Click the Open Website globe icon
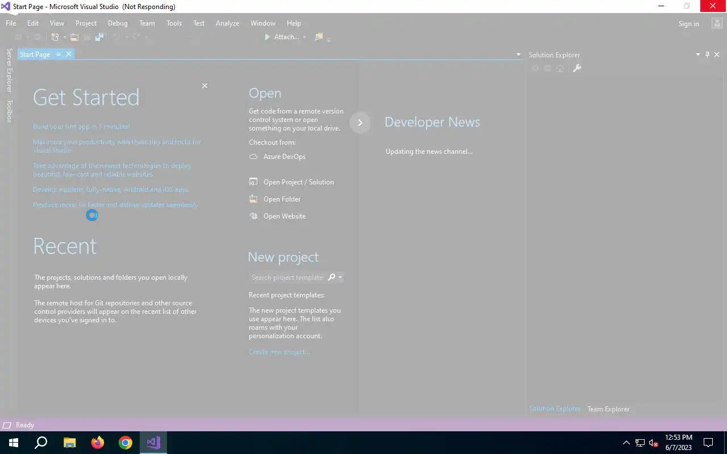Screen dimensions: 727x454 coord(253,216)
